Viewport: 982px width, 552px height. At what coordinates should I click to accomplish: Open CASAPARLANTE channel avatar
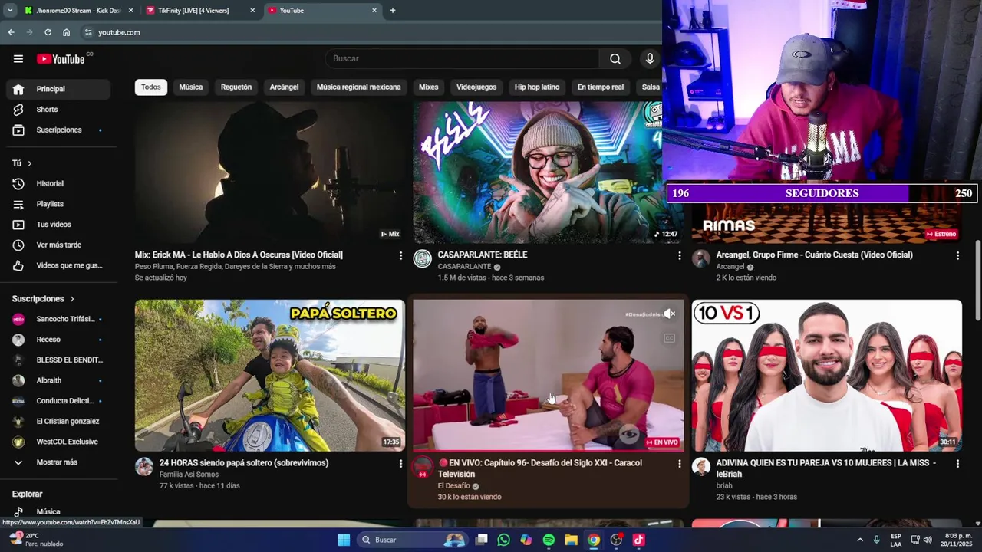[x=423, y=258]
